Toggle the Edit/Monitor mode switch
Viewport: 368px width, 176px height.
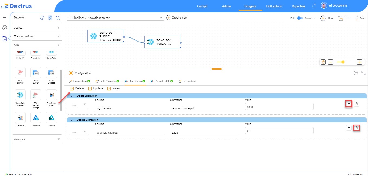(300, 18)
